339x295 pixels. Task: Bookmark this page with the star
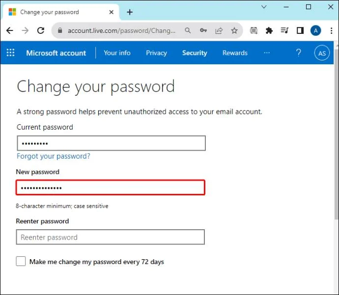pos(234,30)
